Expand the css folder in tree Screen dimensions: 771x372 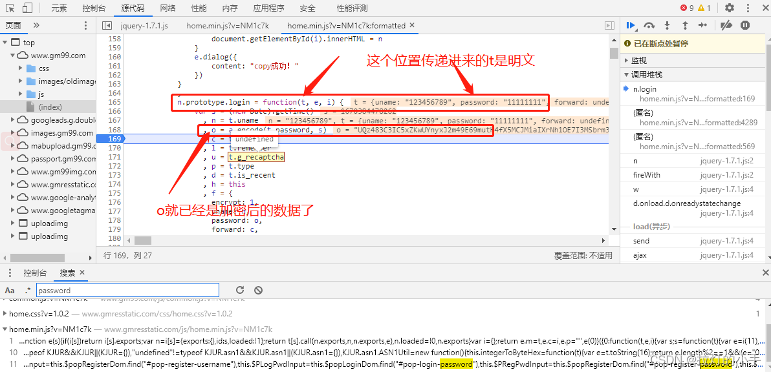pyautogui.click(x=21, y=68)
